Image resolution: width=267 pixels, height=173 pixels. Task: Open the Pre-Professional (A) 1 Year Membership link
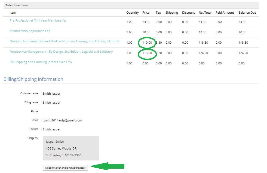(x=38, y=21)
